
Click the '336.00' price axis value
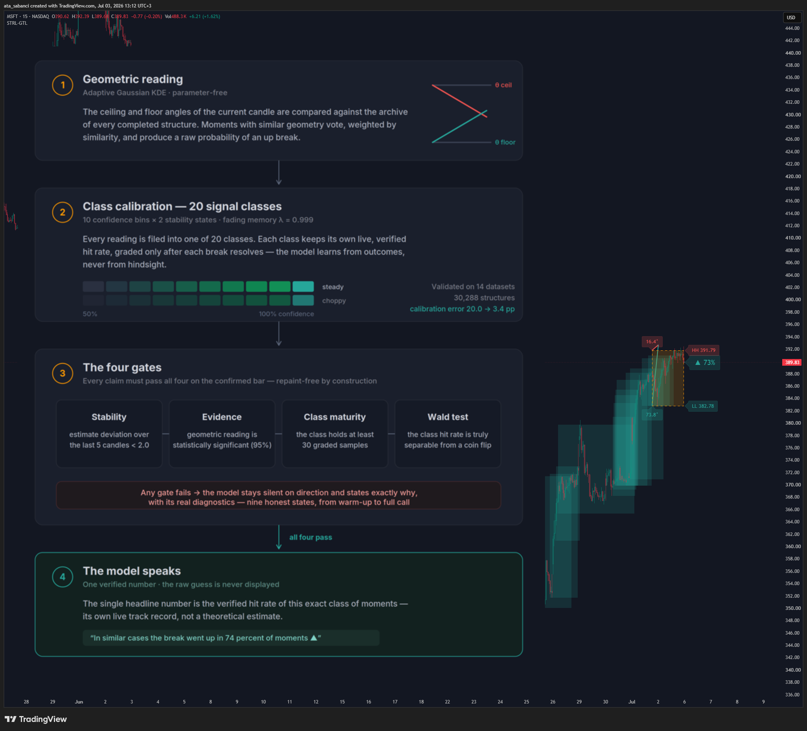coord(792,694)
